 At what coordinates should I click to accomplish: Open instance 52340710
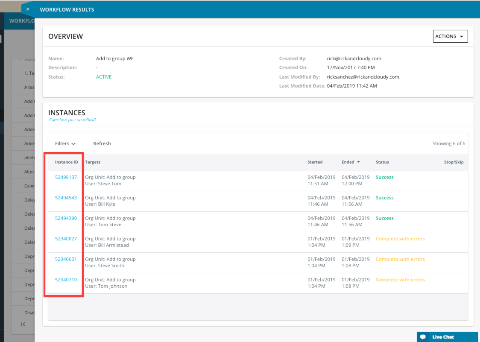[x=66, y=280]
